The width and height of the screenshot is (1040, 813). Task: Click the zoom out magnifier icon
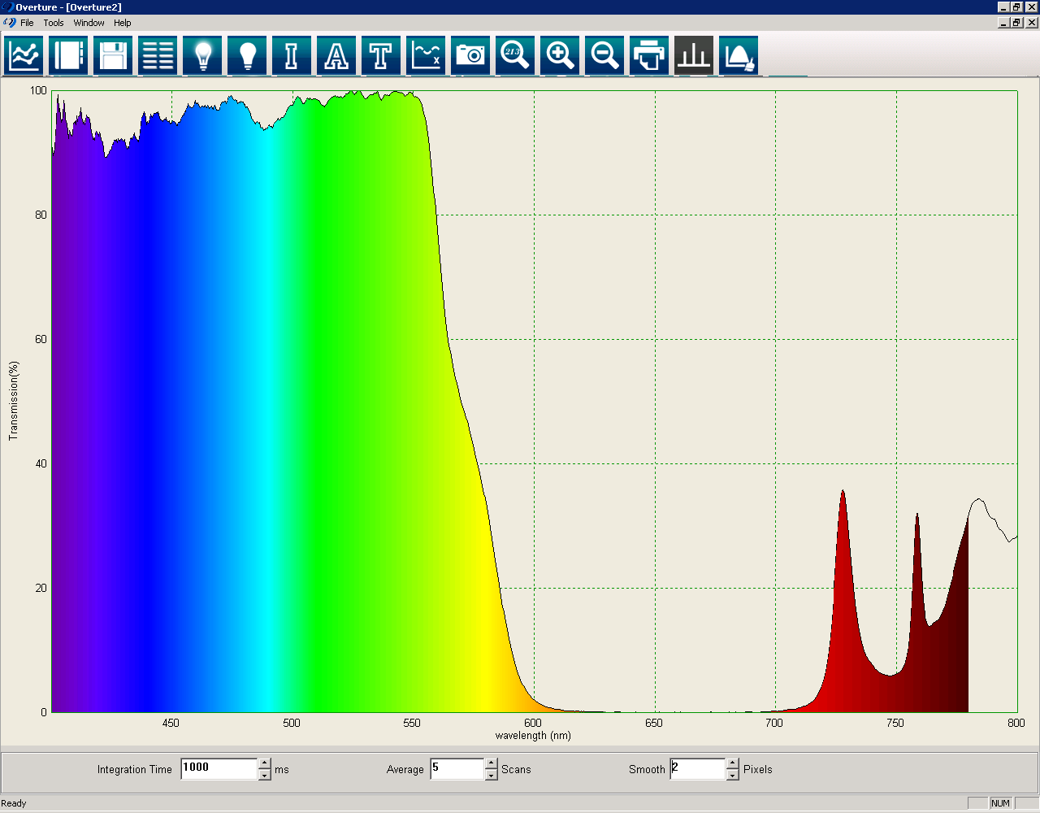click(604, 55)
